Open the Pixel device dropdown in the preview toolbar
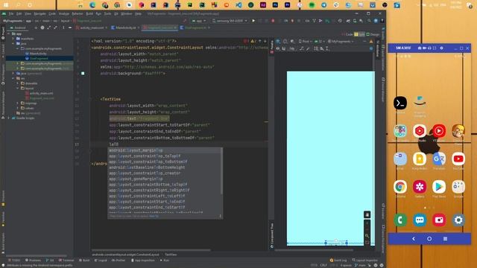 coord(304,42)
